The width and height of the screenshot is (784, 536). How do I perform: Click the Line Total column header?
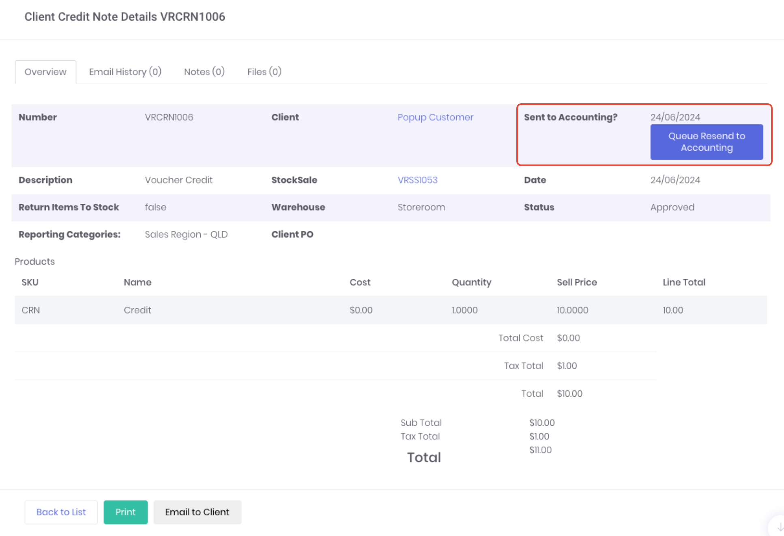684,282
